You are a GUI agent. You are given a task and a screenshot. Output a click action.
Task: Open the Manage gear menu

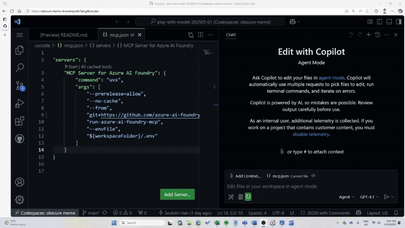pyautogui.click(x=19, y=199)
